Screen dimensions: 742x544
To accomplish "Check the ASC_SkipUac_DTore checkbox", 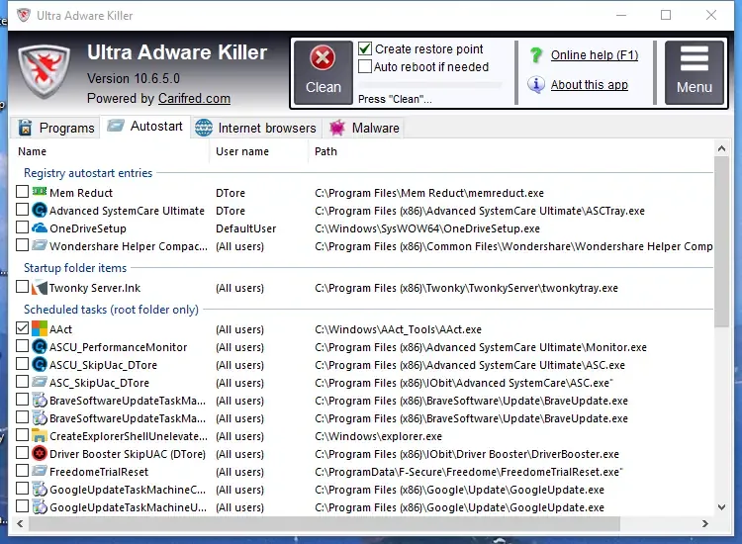I will tap(22, 381).
